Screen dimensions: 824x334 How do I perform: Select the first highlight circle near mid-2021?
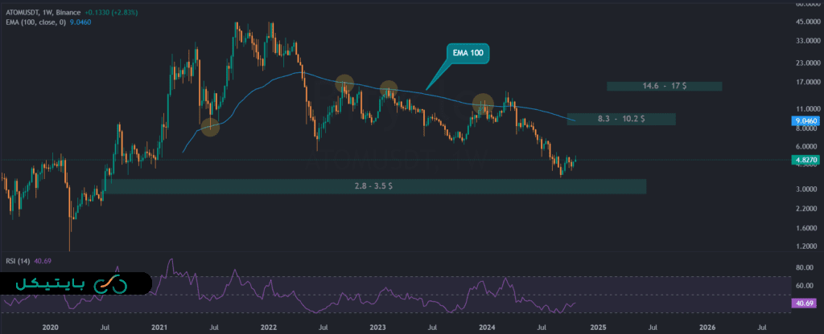click(x=209, y=126)
